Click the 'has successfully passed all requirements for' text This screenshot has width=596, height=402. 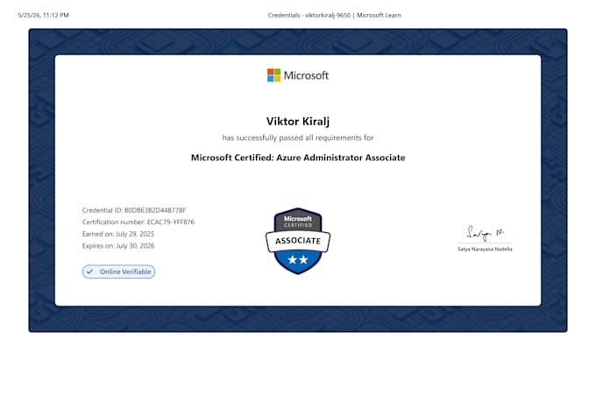[x=298, y=138]
